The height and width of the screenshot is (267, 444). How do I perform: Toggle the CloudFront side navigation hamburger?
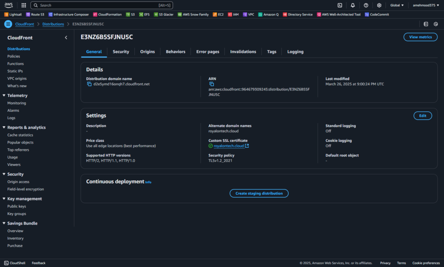pyautogui.click(x=8, y=24)
